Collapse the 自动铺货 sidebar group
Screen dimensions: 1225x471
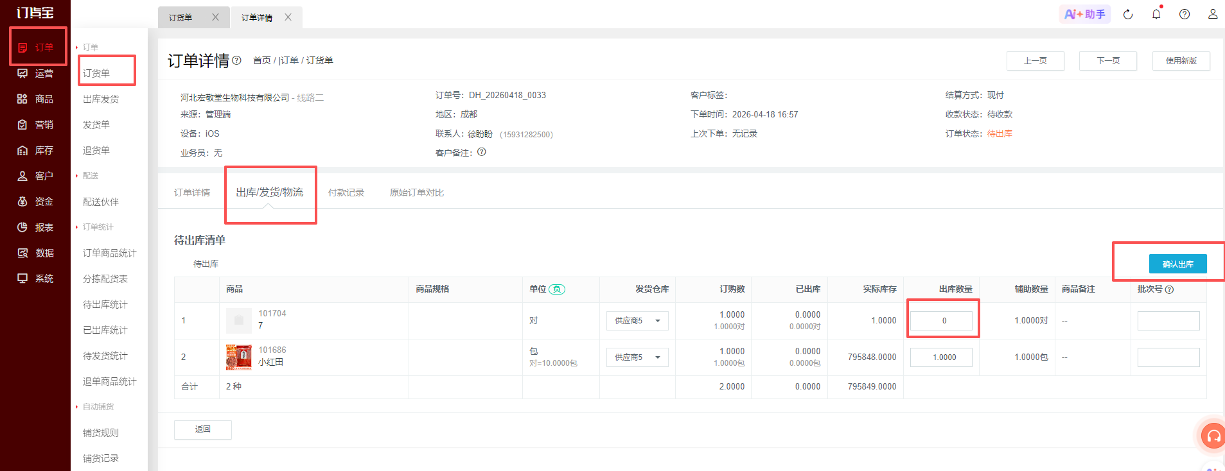click(x=94, y=407)
